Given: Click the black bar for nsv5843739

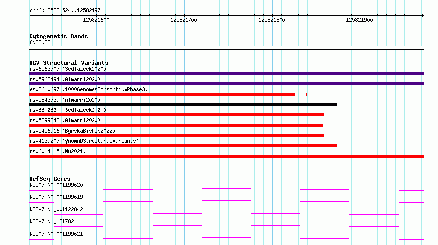Looking at the screenshot, I should pyautogui.click(x=183, y=105).
